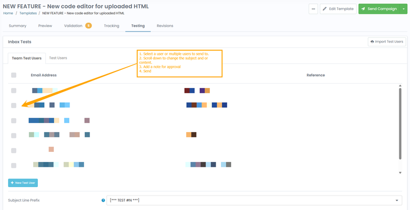Open the Revisions tab
The width and height of the screenshot is (410, 210).
click(165, 26)
